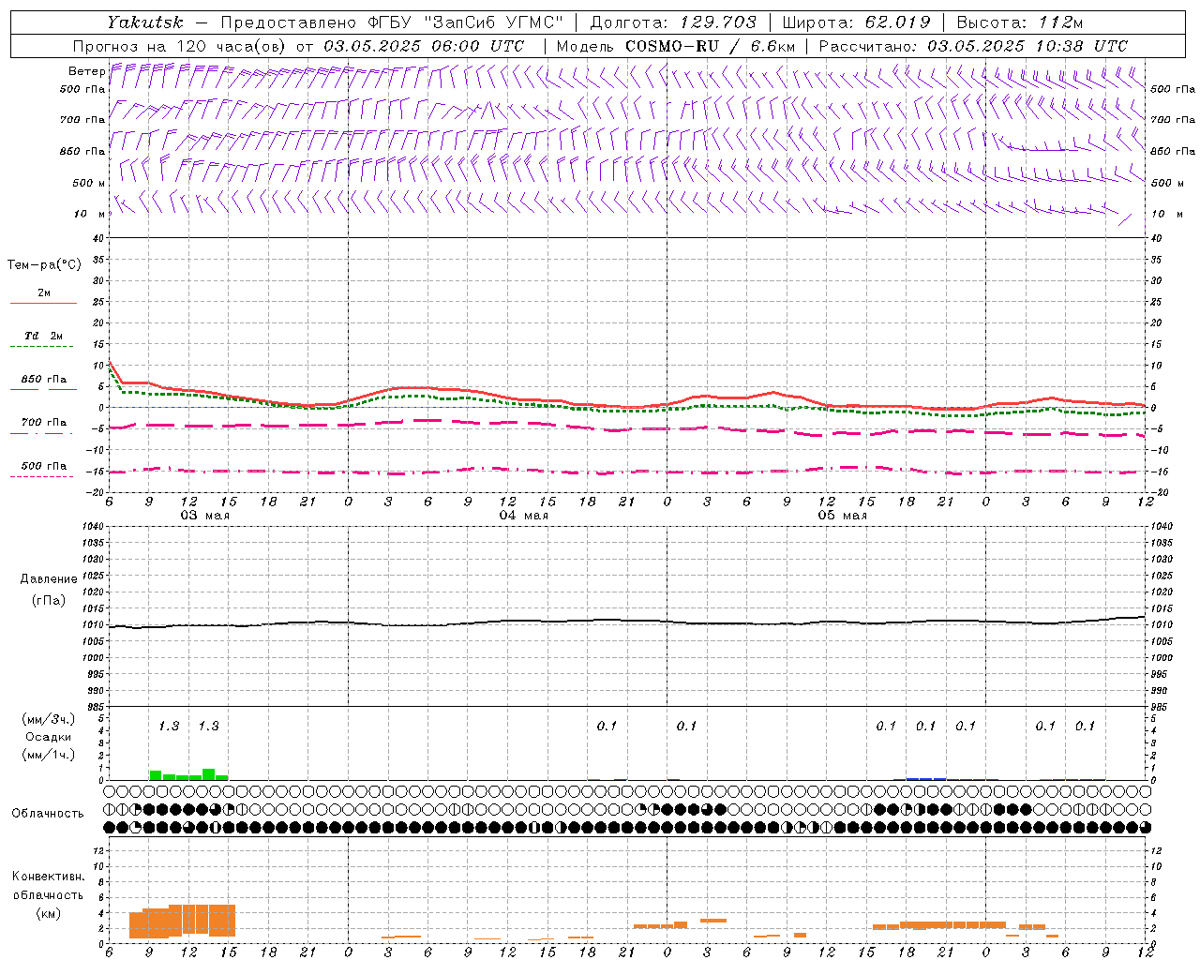Select the "Широта: 62.019" latitude field
The image size is (1200, 960).
(856, 22)
